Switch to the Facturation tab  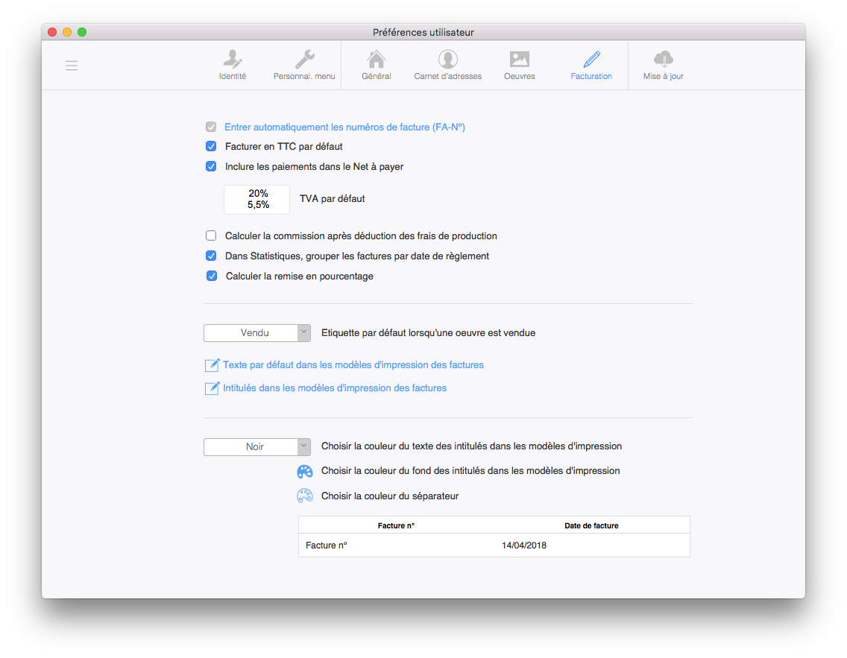click(591, 66)
